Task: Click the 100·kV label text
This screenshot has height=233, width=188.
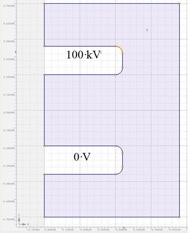Action: click(84, 55)
